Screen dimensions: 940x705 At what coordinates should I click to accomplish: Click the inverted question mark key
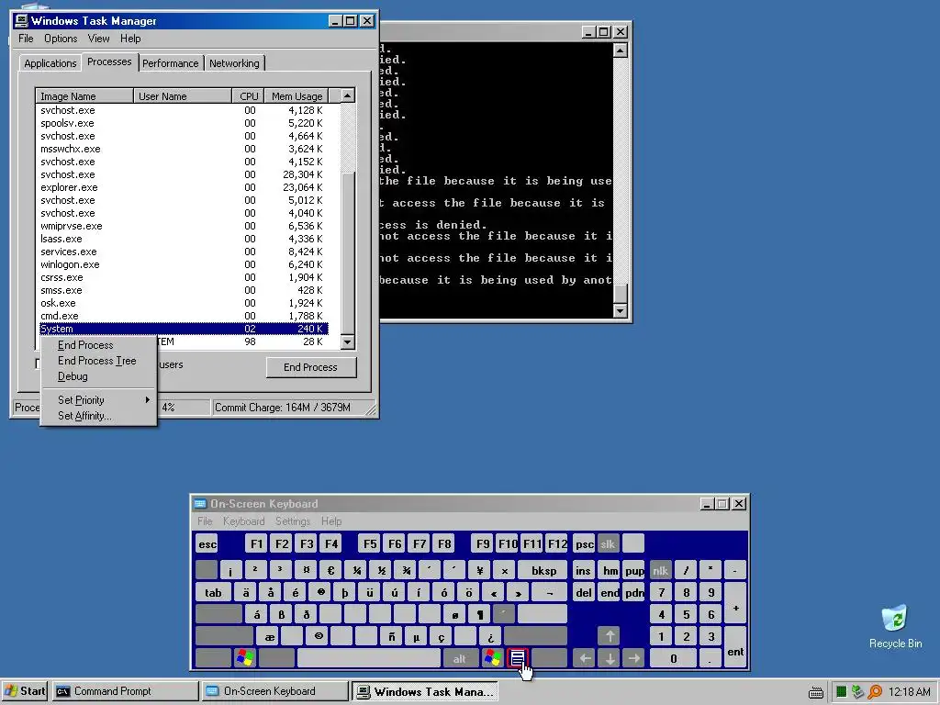coord(490,636)
